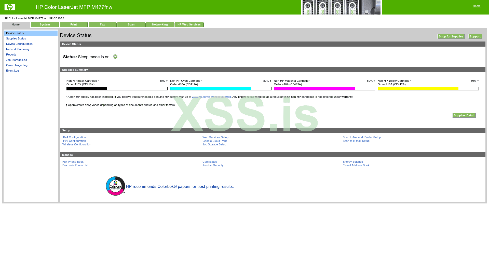Click the black cartridge level bar
This screenshot has height=275, width=489.
[117, 89]
